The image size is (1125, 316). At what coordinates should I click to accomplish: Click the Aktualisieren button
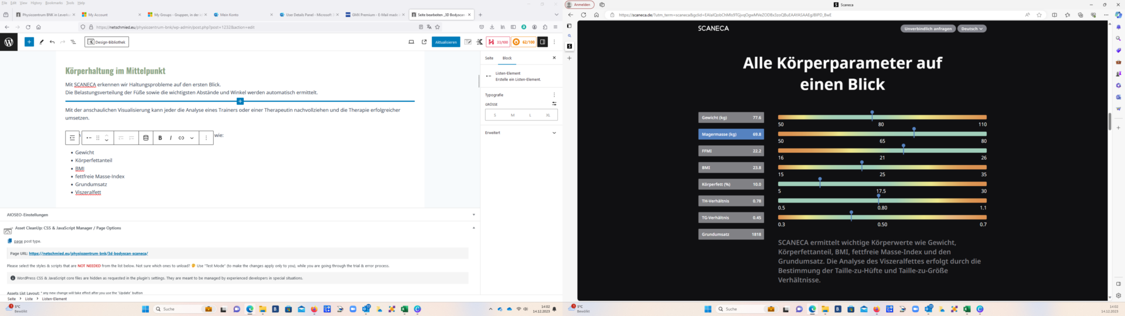coord(446,42)
